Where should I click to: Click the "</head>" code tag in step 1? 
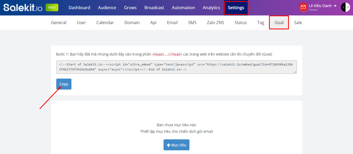[175, 54]
